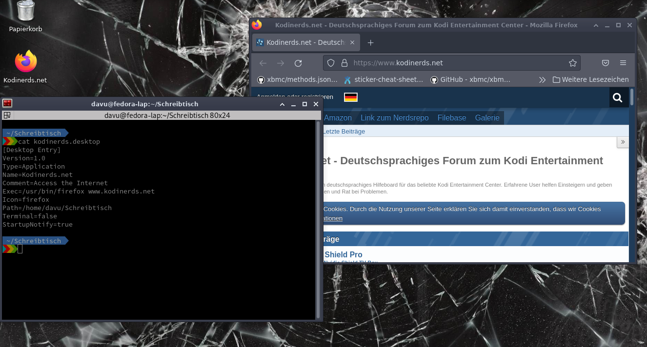This screenshot has width=647, height=347.
Task: Open Galerie nav menu item
Action: 487,117
